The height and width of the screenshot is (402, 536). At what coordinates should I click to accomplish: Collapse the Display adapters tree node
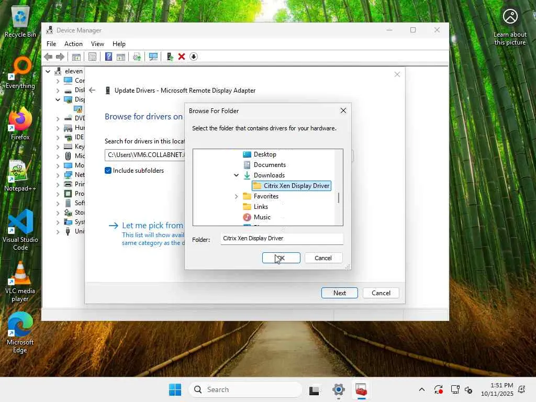click(x=58, y=99)
